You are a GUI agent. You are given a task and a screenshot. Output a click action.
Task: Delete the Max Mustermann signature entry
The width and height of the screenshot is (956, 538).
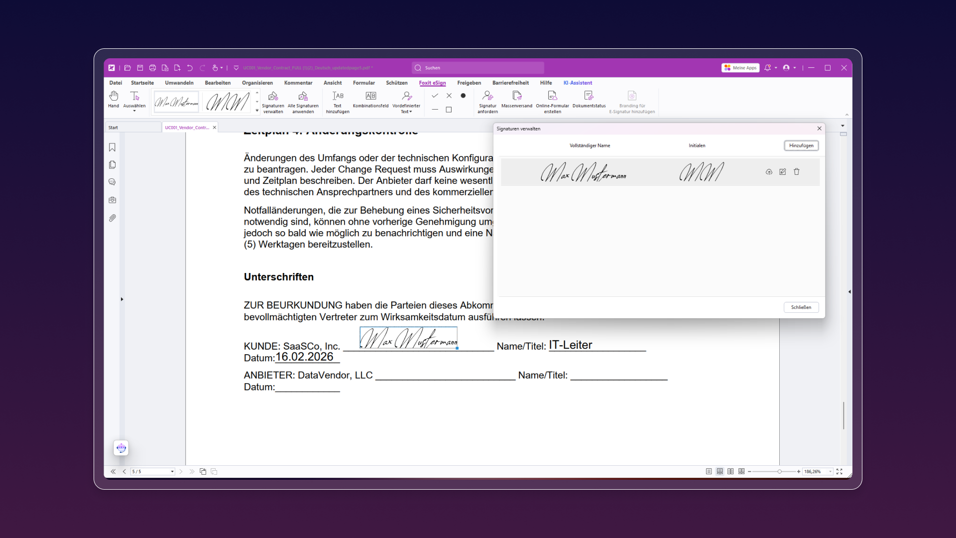coord(796,172)
